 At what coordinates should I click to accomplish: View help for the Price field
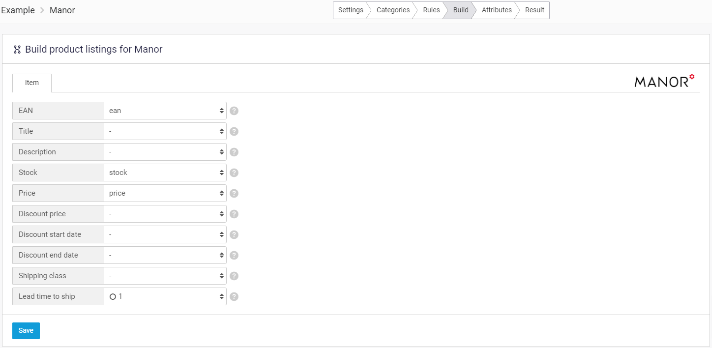tap(234, 193)
